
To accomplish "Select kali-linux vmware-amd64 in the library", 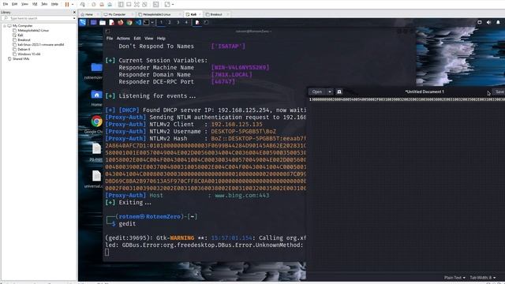I will [x=41, y=45].
